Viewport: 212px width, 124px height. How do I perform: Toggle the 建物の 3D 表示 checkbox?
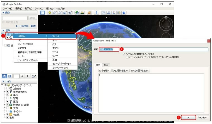click(x=8, y=105)
